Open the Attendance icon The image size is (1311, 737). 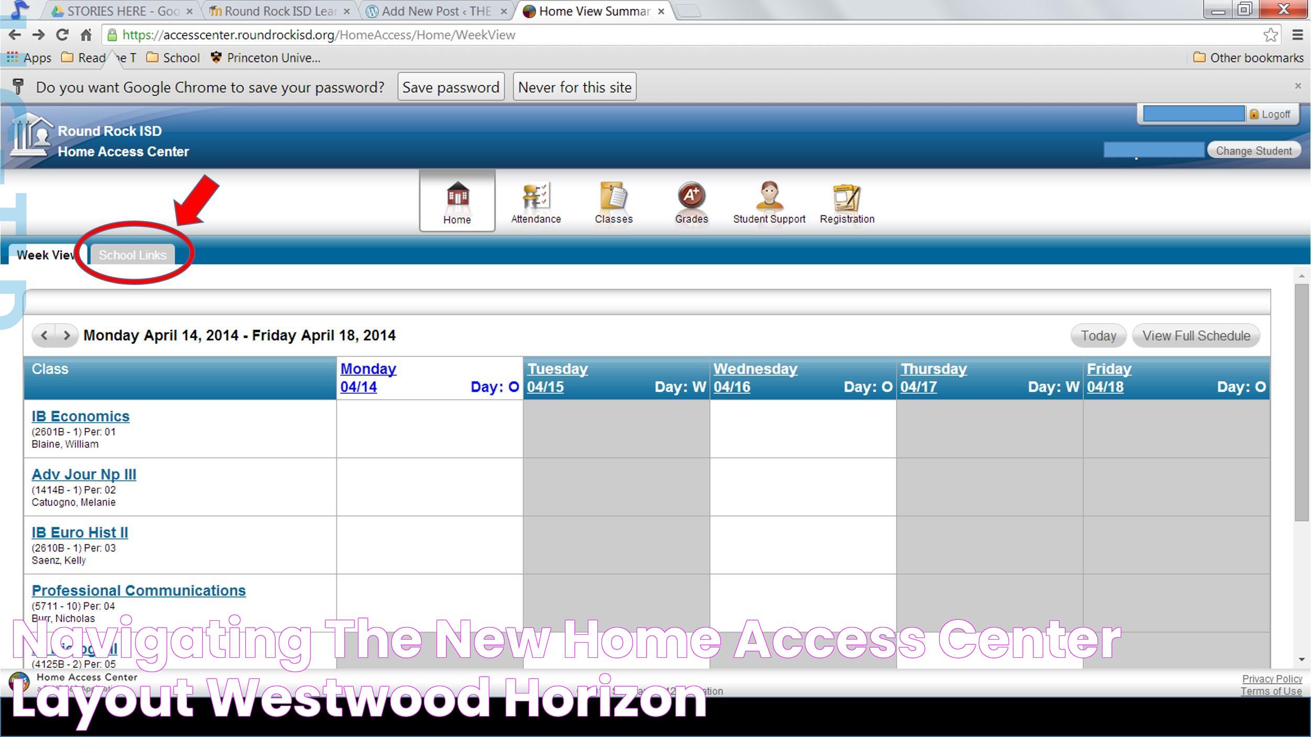(536, 202)
